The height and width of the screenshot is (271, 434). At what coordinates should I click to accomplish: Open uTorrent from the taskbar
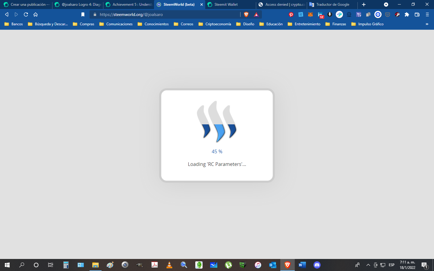[228, 265]
